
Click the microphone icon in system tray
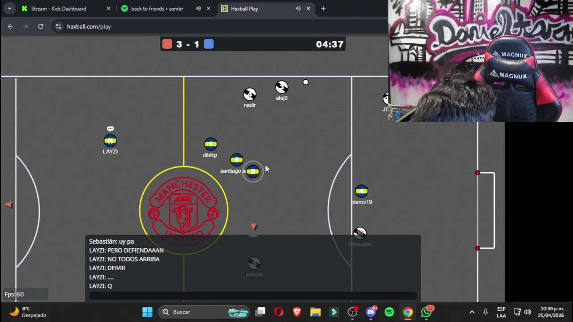click(x=485, y=312)
